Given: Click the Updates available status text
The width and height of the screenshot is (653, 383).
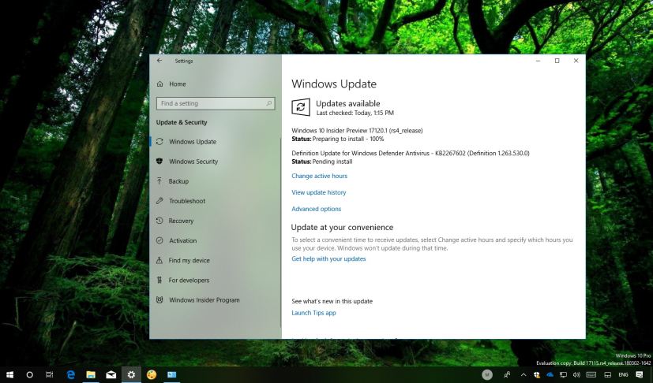Looking at the screenshot, I should point(347,103).
